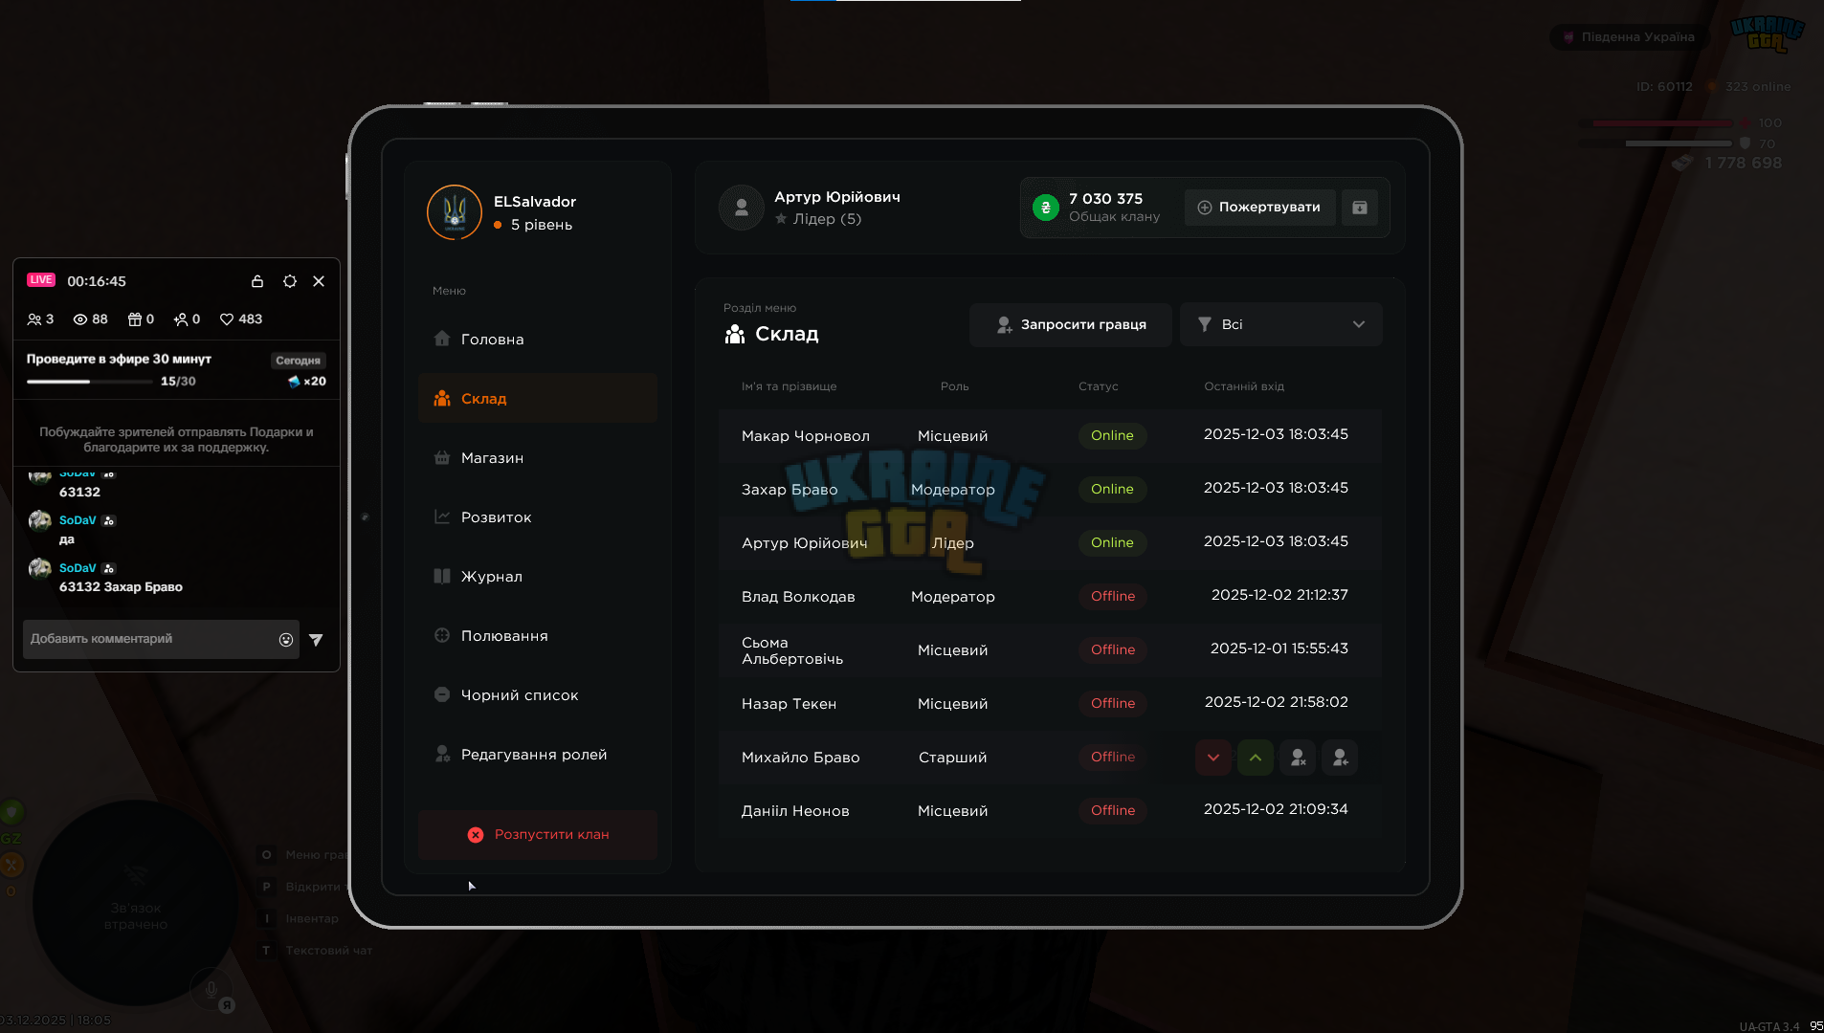Viewport: 1824px width, 1033px height.
Task: Open the Магазин menu section
Action: 538,458
